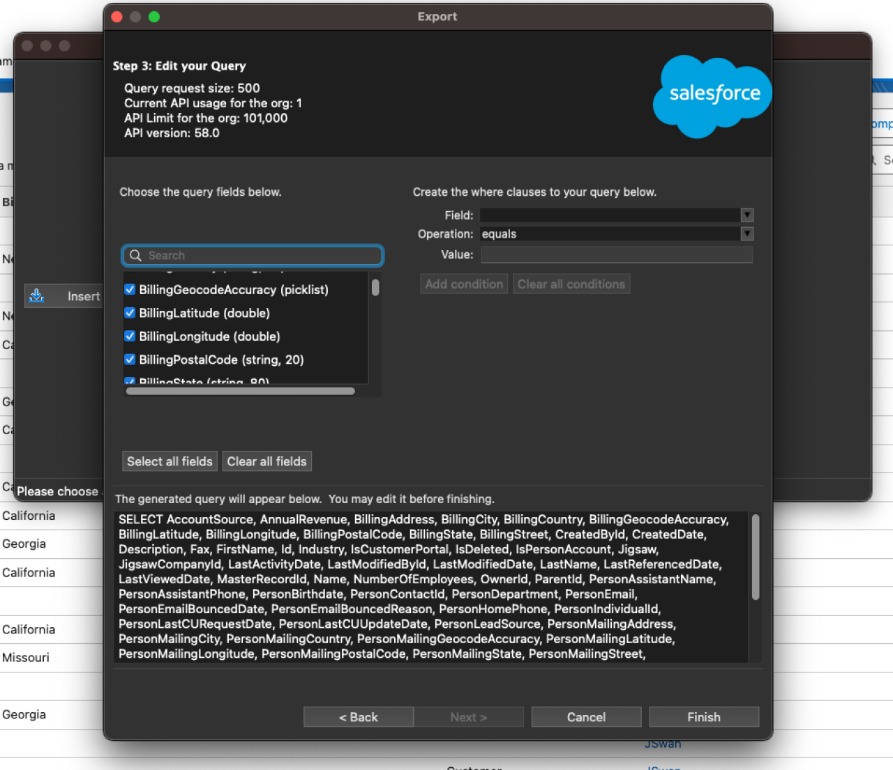Image resolution: width=893 pixels, height=770 pixels.
Task: Open the Operation dropdown arrow
Action: (x=747, y=234)
